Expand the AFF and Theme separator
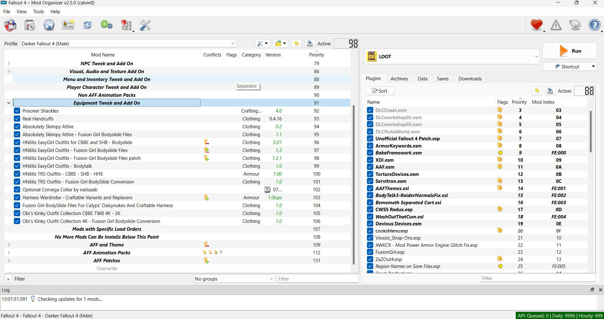The image size is (604, 319). (x=9, y=245)
